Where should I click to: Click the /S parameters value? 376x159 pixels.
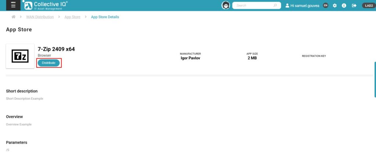tap(8, 150)
